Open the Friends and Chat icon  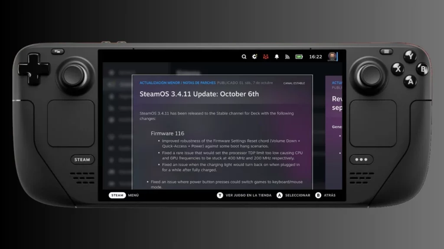[x=265, y=57]
